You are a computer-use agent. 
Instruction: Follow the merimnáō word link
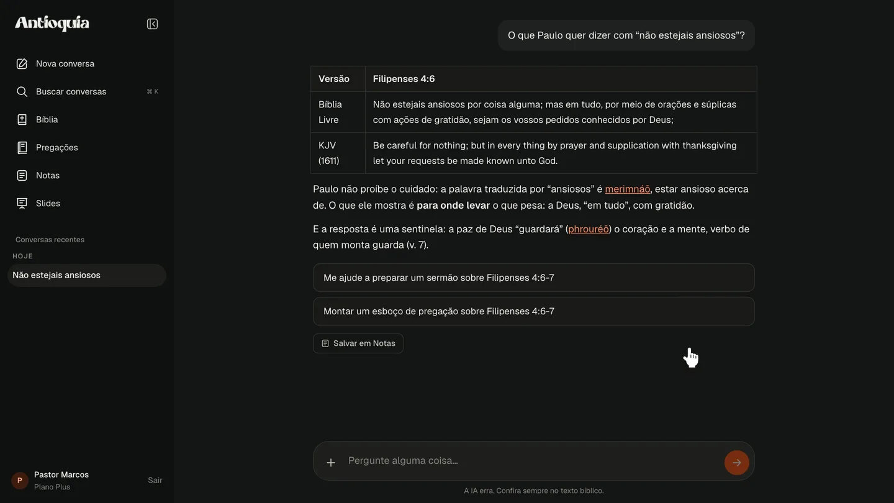pyautogui.click(x=628, y=189)
